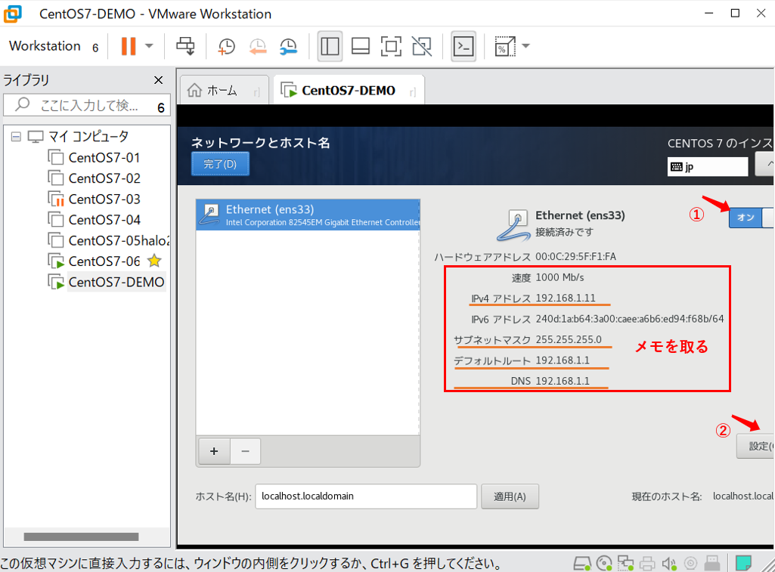Select CentOS7-04 in library

point(94,220)
